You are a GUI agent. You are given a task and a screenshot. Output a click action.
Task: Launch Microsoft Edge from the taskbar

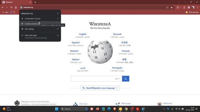tap(109, 109)
